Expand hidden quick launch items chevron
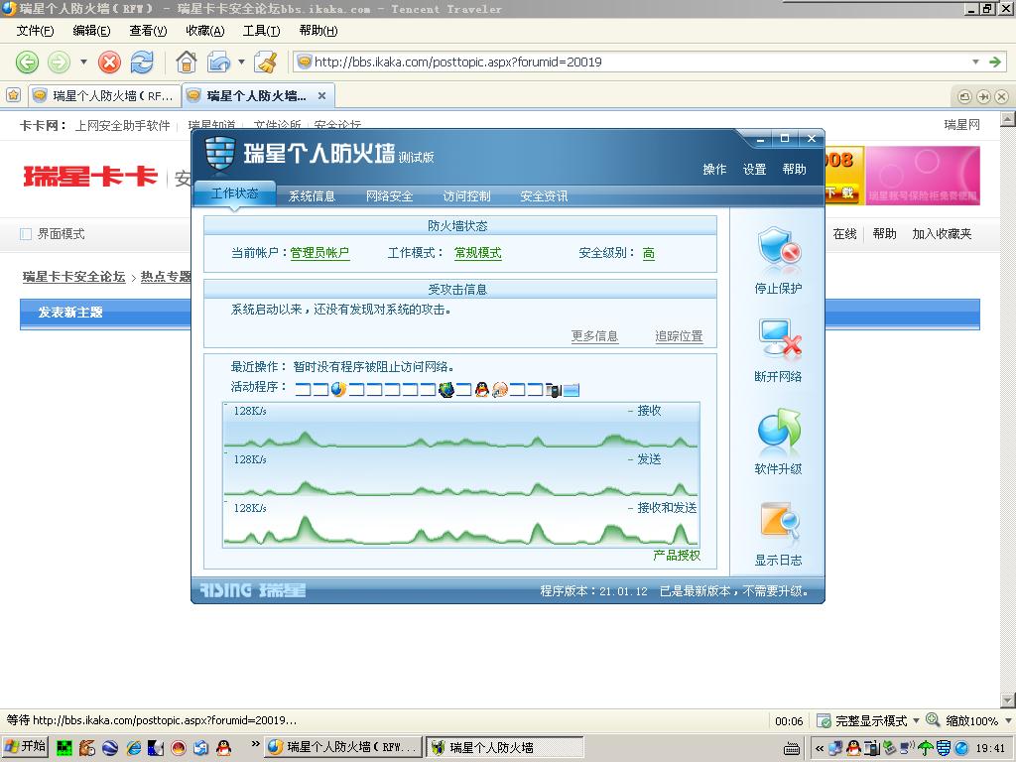The height and width of the screenshot is (762, 1016). 255,744
